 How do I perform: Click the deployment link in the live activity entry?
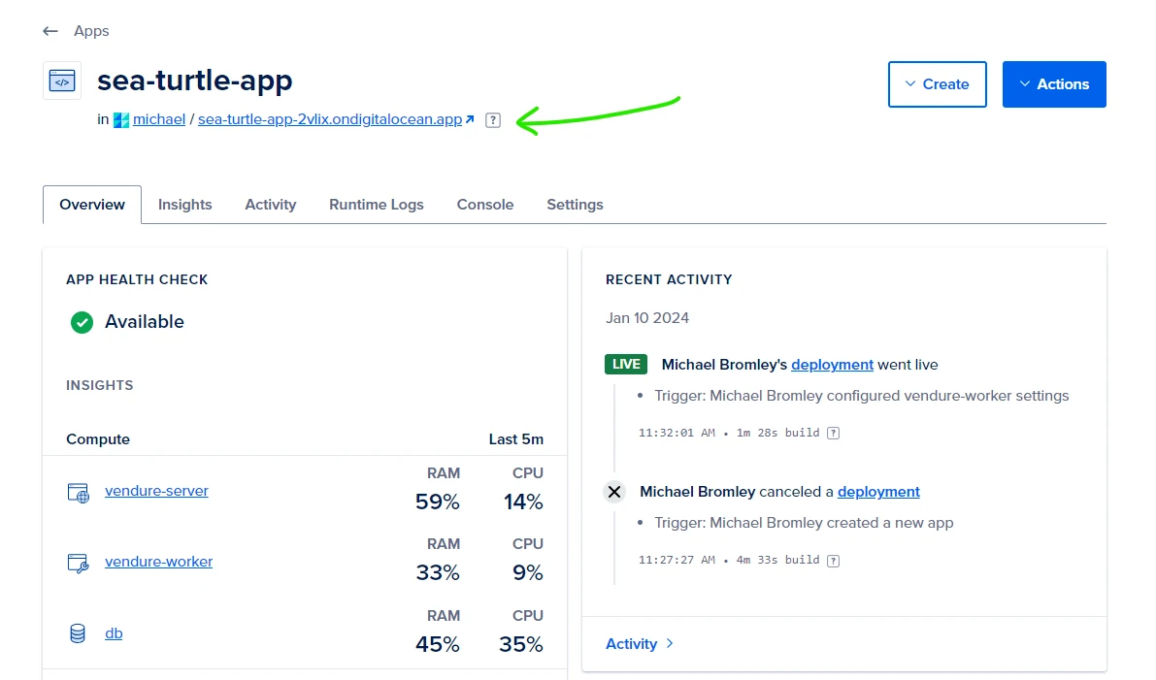(832, 365)
